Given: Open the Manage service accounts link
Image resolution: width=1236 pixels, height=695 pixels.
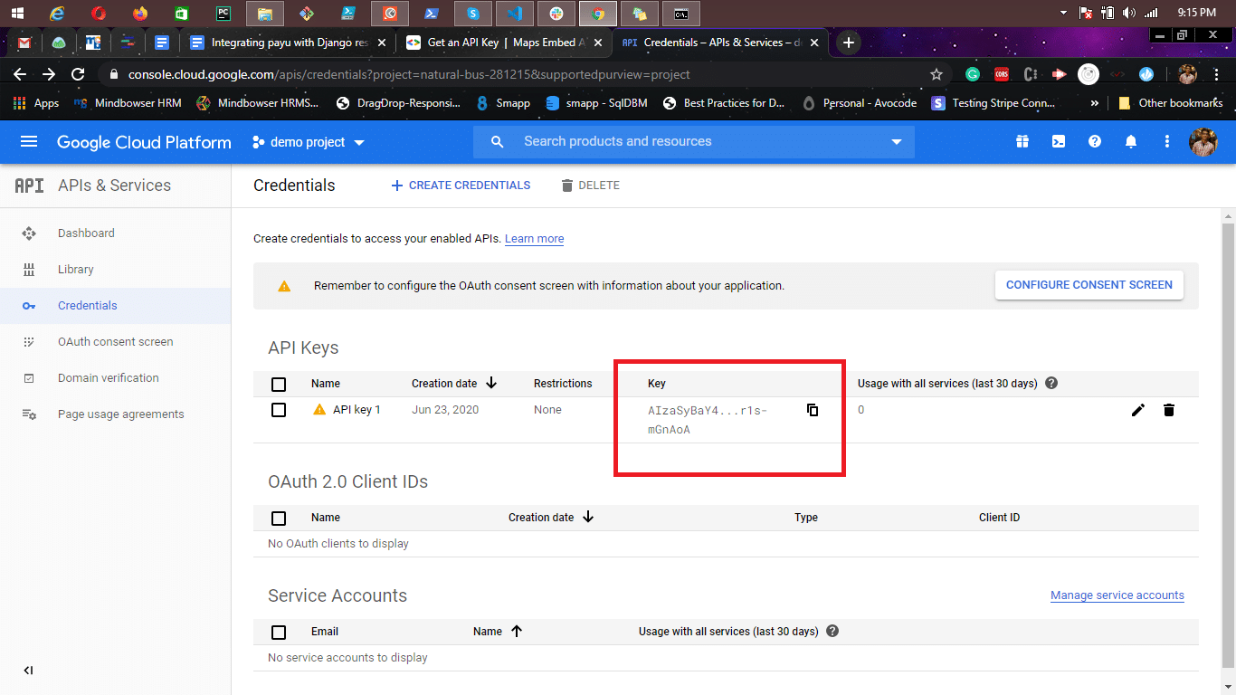Looking at the screenshot, I should tap(1117, 595).
